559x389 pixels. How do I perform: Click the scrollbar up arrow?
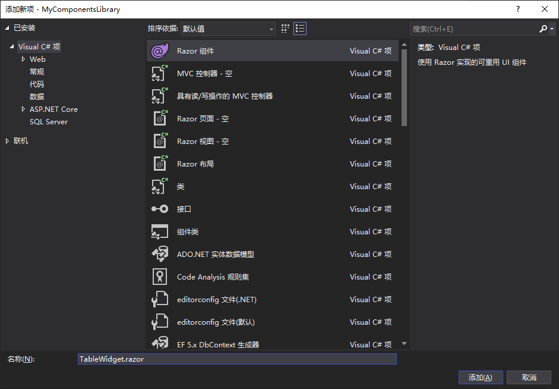[x=404, y=45]
